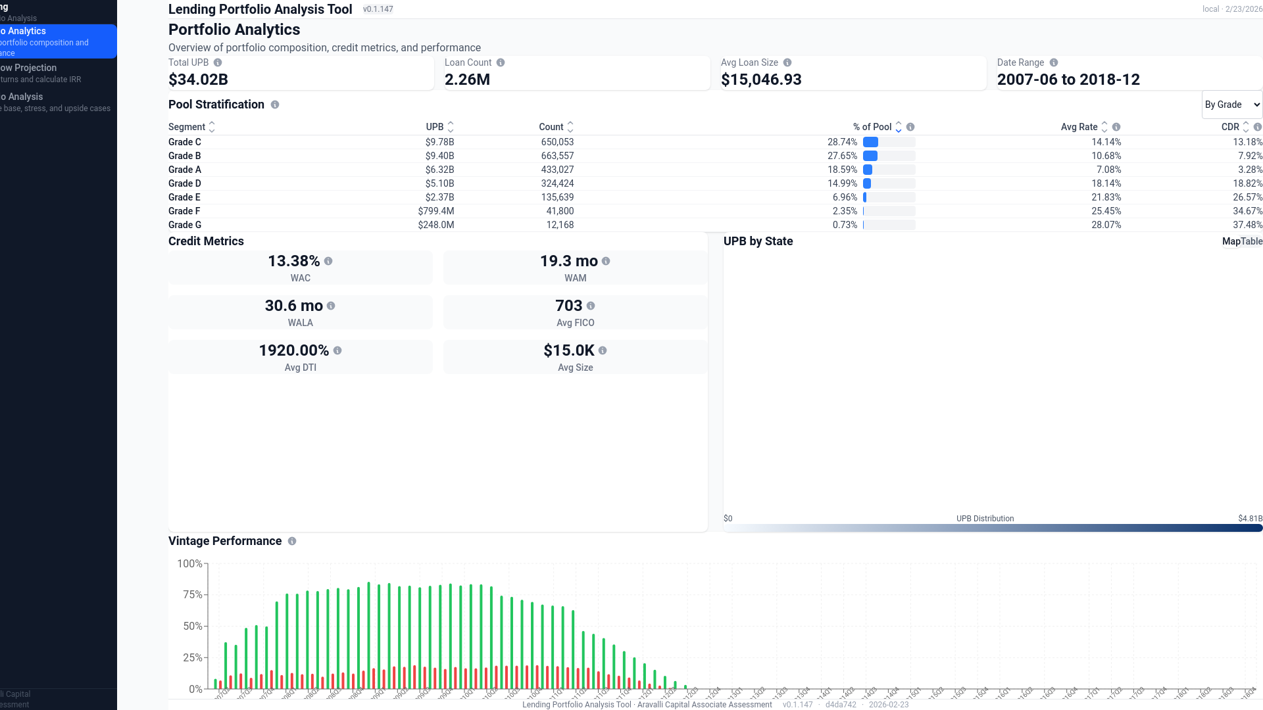
Task: Click the Avg Loan Size info icon
Action: click(787, 62)
